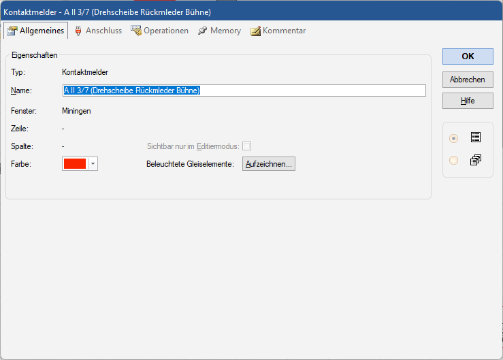Click the Allgemeines tab icon
This screenshot has height=360, width=503.
click(12, 31)
